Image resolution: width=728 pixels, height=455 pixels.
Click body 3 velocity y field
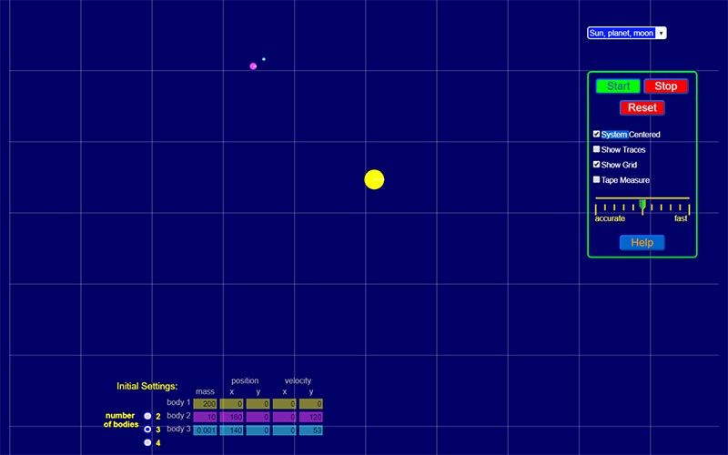coord(311,430)
